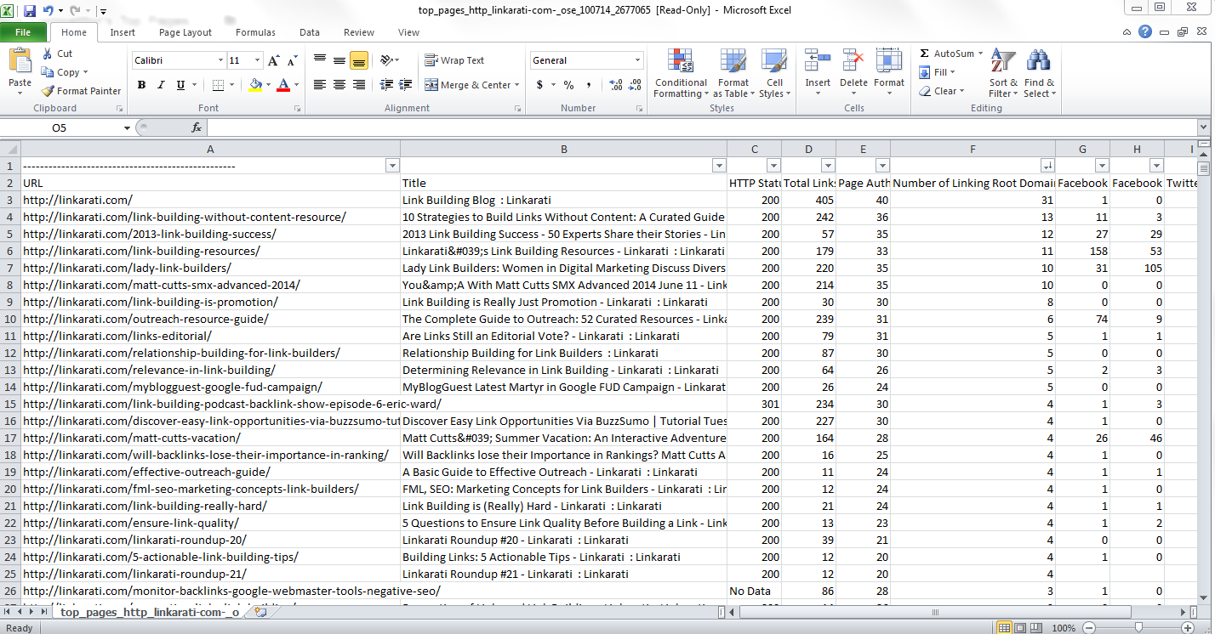1215x634 pixels.
Task: Expand Merge & Center options arrow
Action: pos(518,85)
